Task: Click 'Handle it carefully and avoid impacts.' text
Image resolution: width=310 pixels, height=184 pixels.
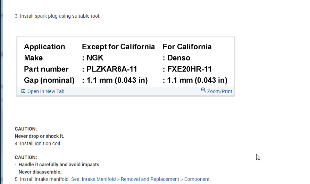Action: (59, 165)
